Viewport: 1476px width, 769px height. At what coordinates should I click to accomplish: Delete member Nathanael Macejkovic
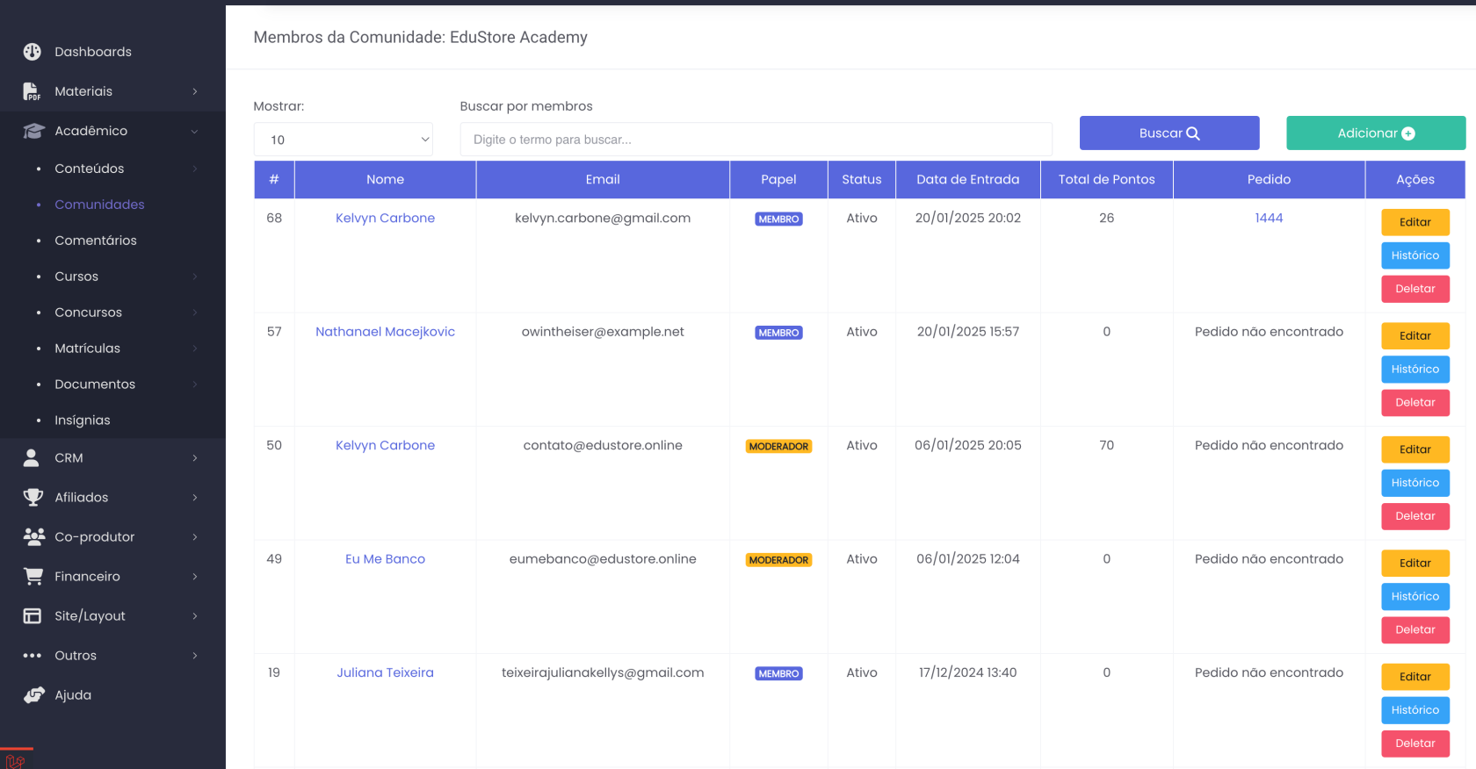click(1414, 402)
